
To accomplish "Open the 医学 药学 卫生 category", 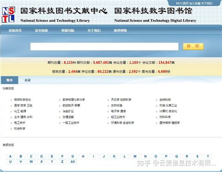I will pyautogui.click(x=23, y=105).
